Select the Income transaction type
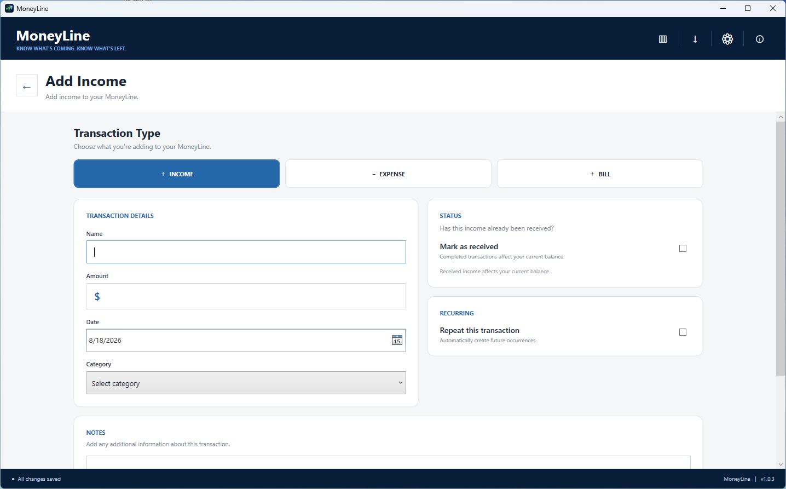This screenshot has height=489, width=786. (177, 174)
